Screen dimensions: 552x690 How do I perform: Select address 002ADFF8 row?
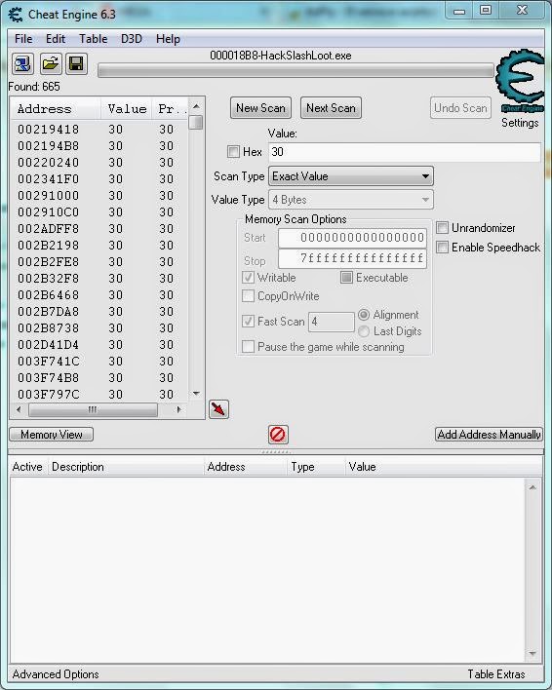[99, 229]
